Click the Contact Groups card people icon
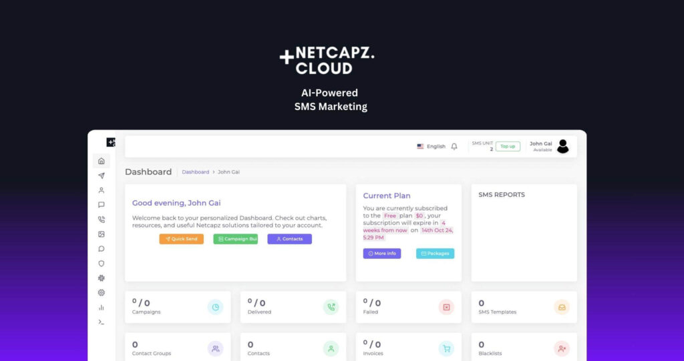Image resolution: width=684 pixels, height=361 pixels. click(216, 349)
